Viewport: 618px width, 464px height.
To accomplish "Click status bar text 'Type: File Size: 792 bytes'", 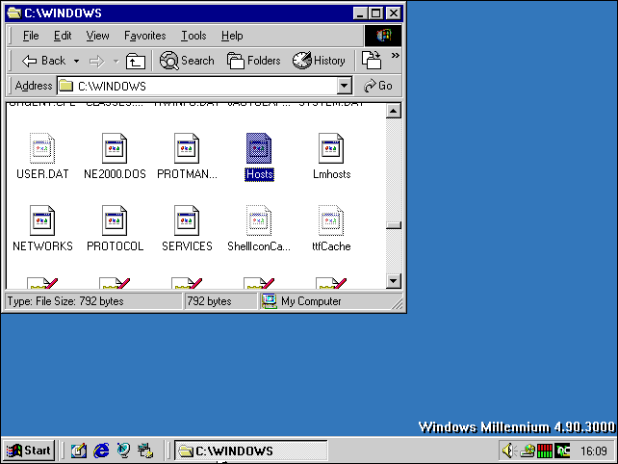I will [x=65, y=301].
